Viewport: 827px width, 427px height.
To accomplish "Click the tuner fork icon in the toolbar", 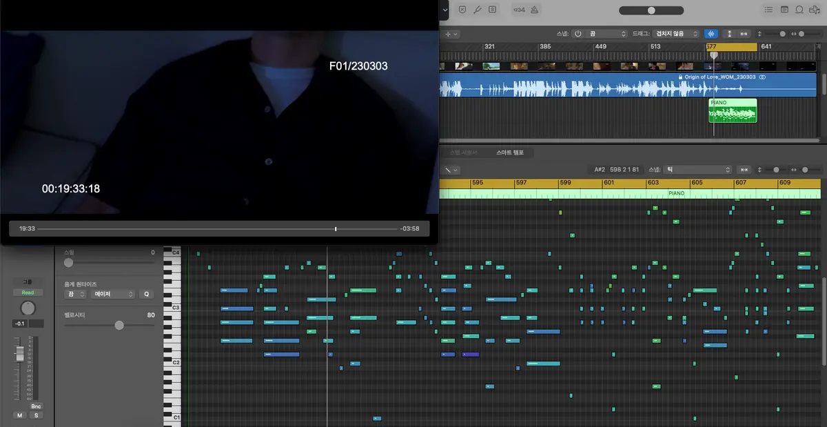I will pos(477,10).
